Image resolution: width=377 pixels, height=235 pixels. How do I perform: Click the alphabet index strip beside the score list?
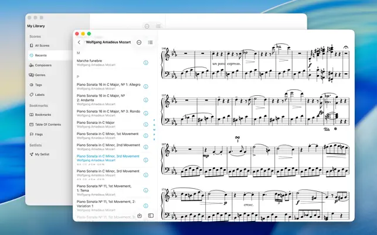(x=154, y=130)
